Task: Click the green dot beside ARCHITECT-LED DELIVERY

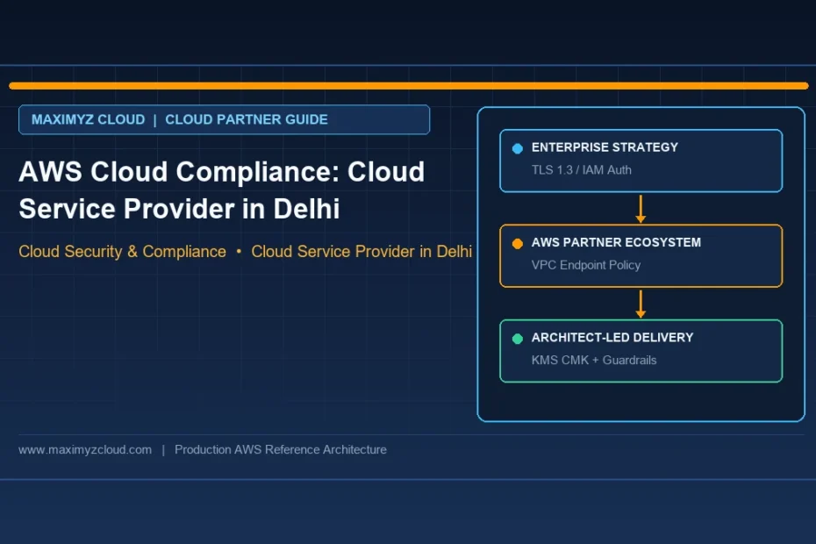Action: coord(518,339)
